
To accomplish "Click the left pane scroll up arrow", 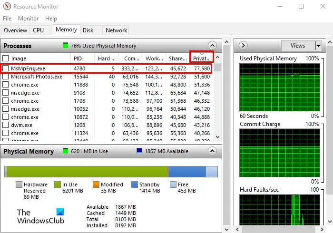I will [x=226, y=42].
